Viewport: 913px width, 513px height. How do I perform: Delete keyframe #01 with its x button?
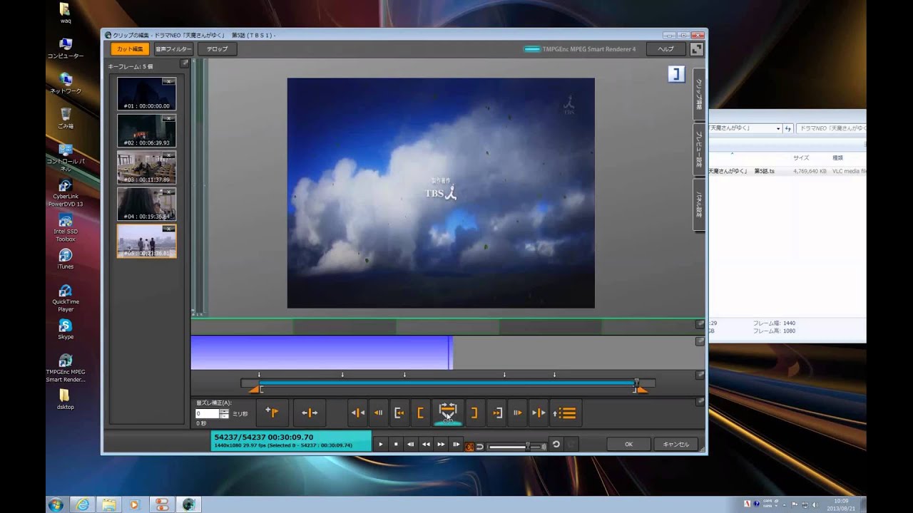tap(168, 81)
